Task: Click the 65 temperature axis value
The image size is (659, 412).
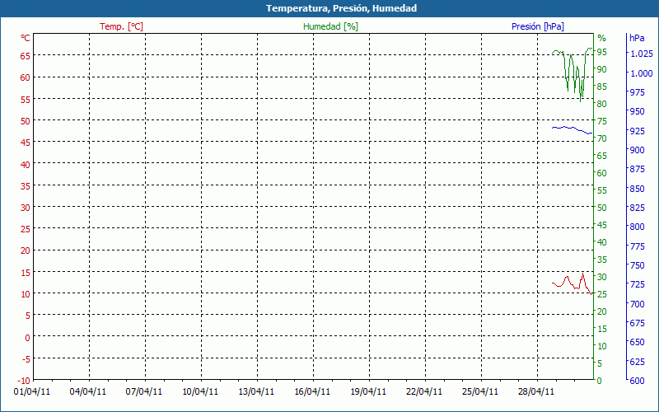Action: (26, 55)
